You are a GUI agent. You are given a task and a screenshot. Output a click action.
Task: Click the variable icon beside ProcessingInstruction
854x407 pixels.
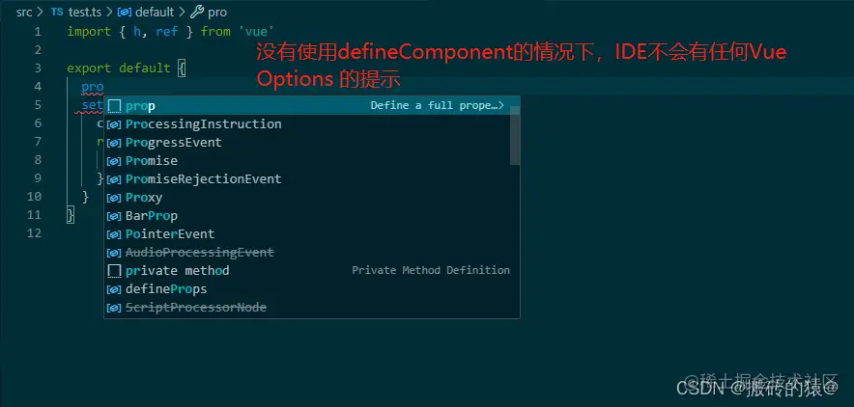click(114, 124)
